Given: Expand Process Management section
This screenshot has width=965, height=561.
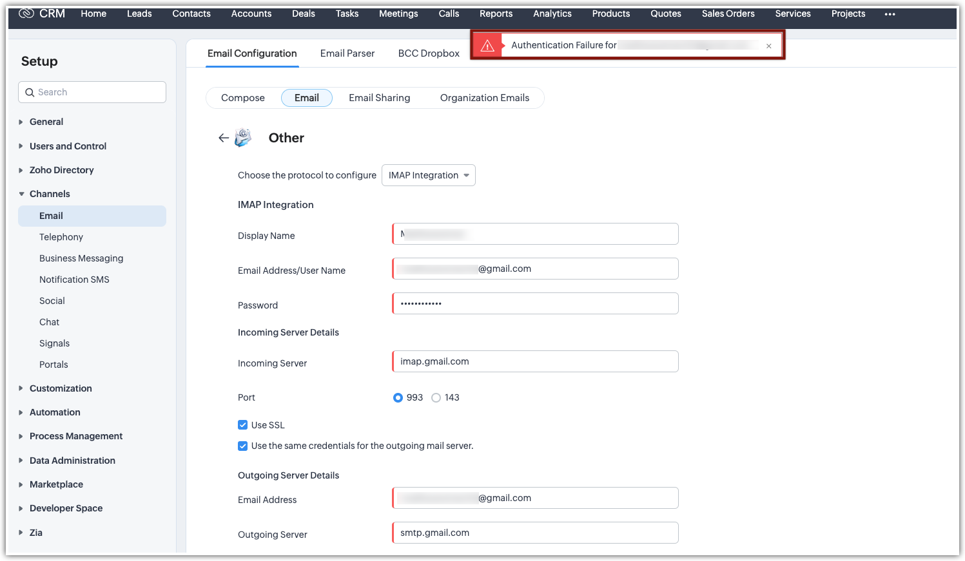Looking at the screenshot, I should point(21,436).
